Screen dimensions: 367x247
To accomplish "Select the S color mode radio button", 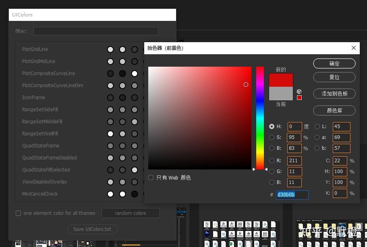I will pyautogui.click(x=272, y=137).
